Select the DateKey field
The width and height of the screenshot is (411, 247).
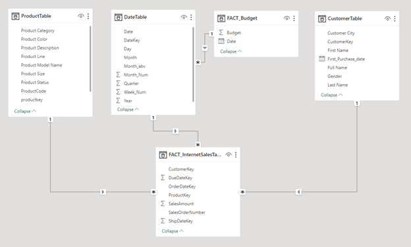[x=132, y=40]
